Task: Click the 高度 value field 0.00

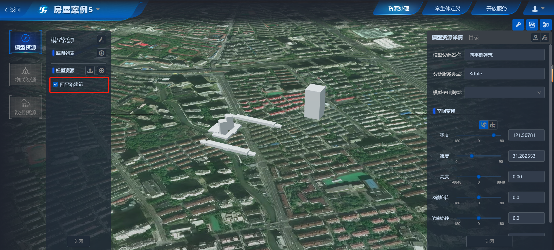Action: (526, 177)
